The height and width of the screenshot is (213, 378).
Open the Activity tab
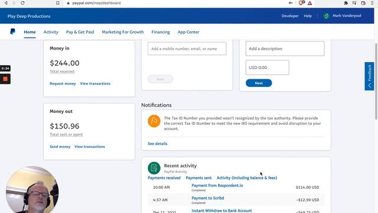click(51, 32)
